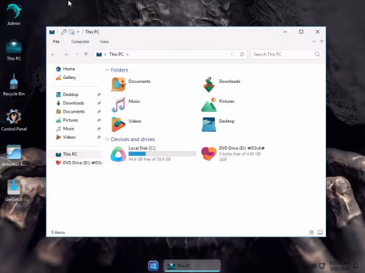Select the Desktop folder icon in content area

click(209, 125)
